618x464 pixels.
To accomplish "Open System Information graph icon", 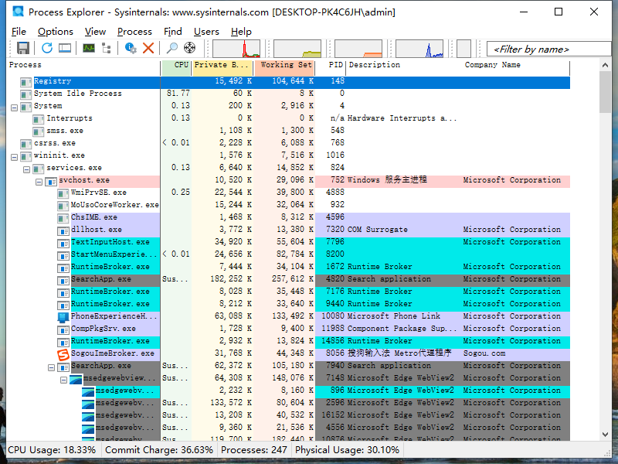I will (x=89, y=48).
